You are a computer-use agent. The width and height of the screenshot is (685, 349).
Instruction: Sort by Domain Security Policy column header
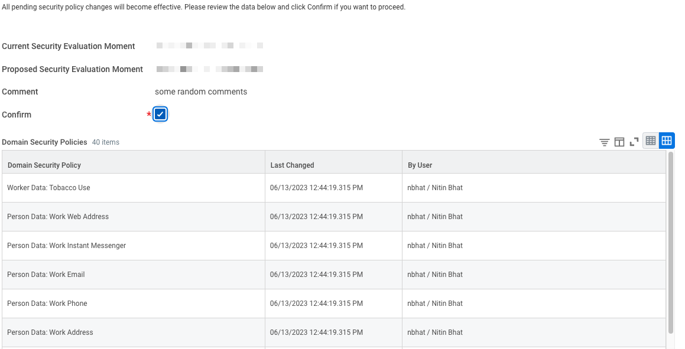[x=44, y=165]
